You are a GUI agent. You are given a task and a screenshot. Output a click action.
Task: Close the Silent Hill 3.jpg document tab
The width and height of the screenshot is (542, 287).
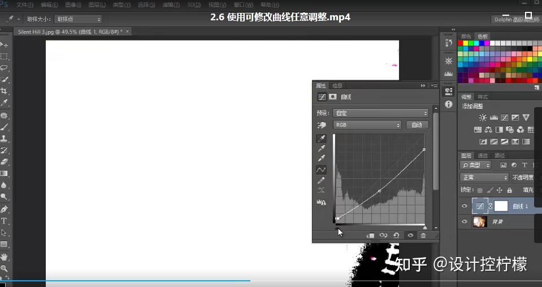(x=127, y=32)
